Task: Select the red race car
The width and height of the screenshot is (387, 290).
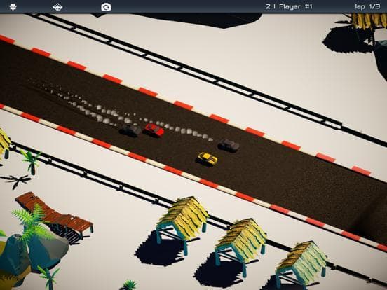Action: 154,130
